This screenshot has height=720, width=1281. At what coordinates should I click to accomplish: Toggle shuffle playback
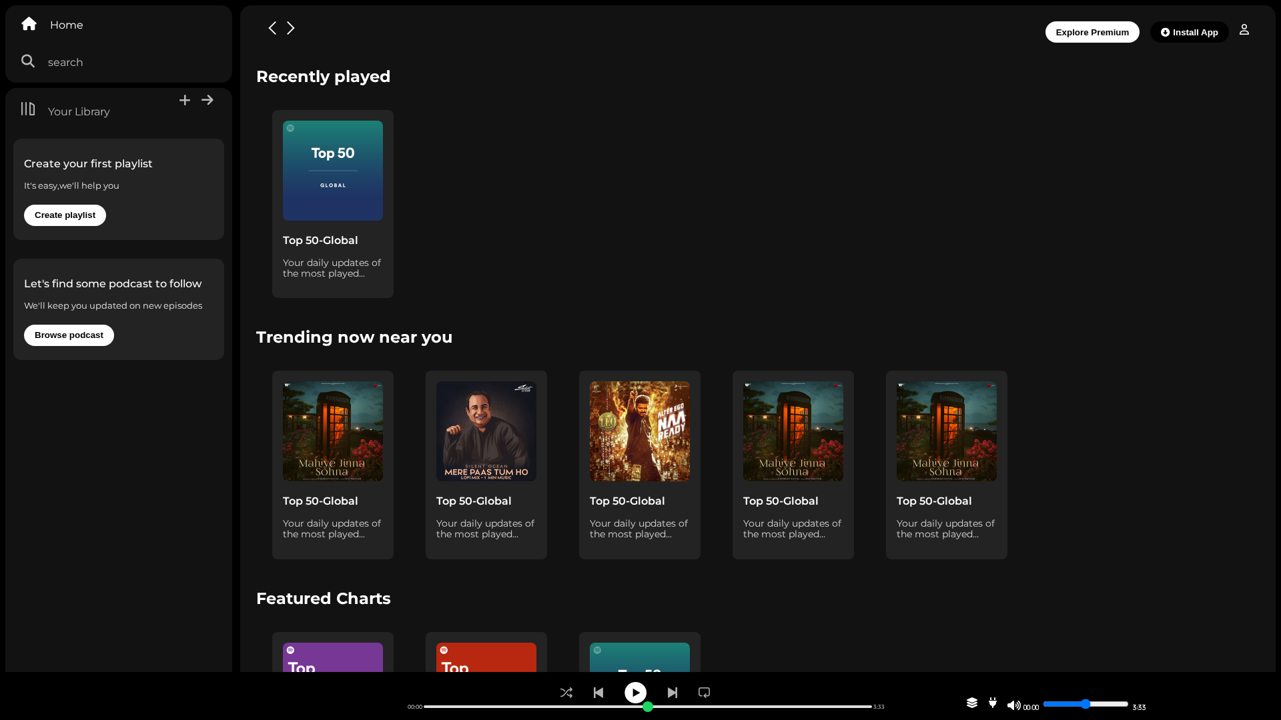[x=566, y=693]
